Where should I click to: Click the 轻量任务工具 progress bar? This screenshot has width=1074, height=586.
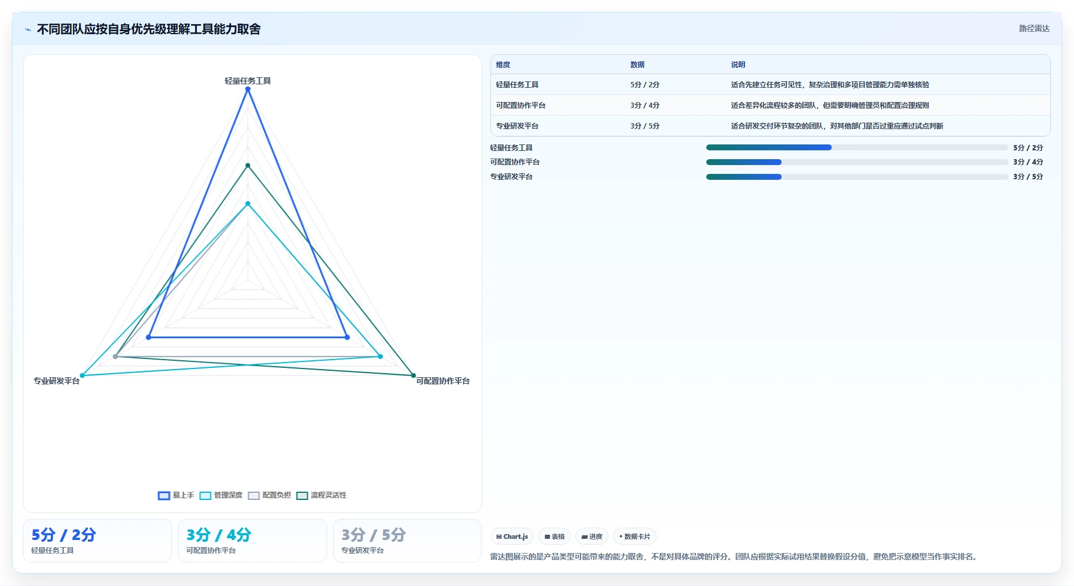point(856,147)
